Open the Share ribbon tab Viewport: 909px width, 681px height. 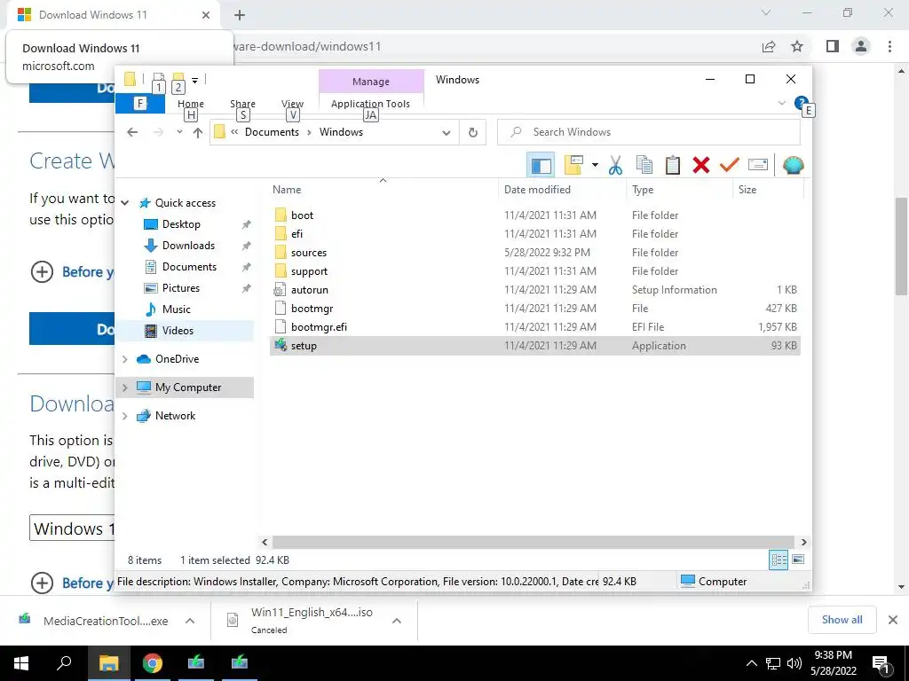click(x=242, y=104)
